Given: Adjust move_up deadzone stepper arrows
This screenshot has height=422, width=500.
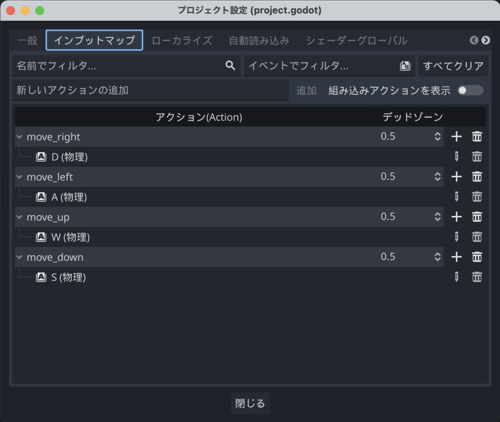Looking at the screenshot, I should 437,217.
